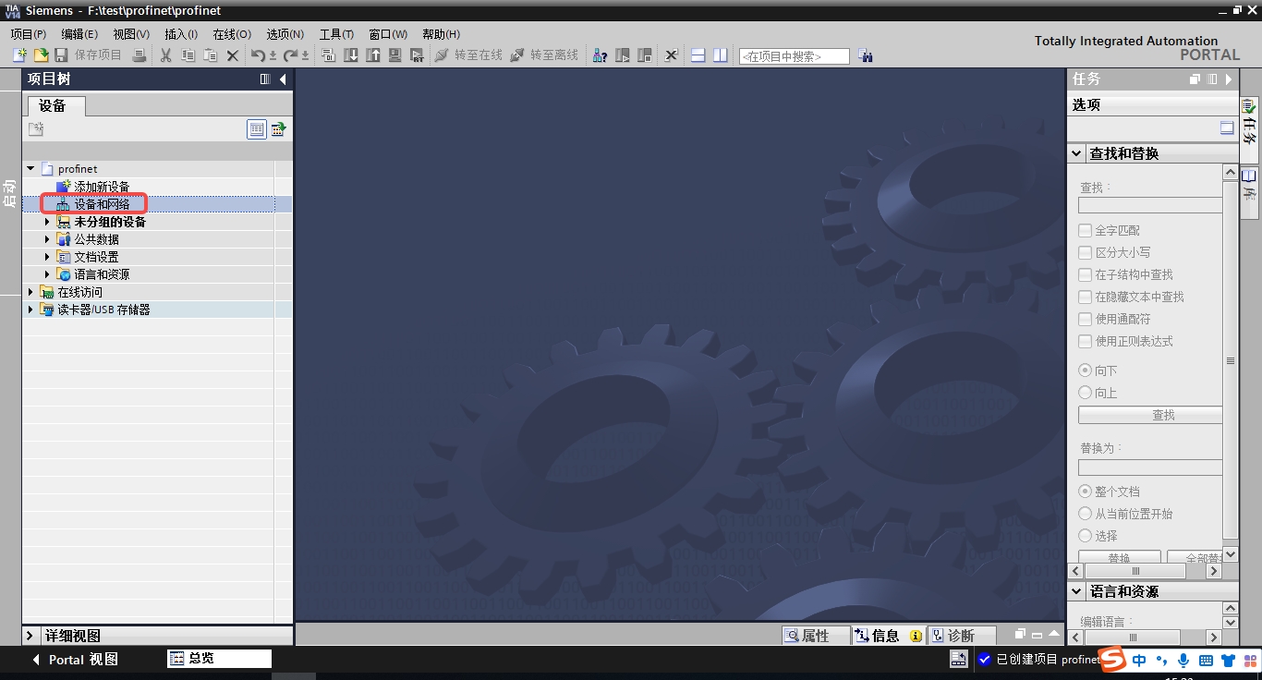Click the paste toolbar icon
This screenshot has width=1262, height=680.
coord(210,55)
